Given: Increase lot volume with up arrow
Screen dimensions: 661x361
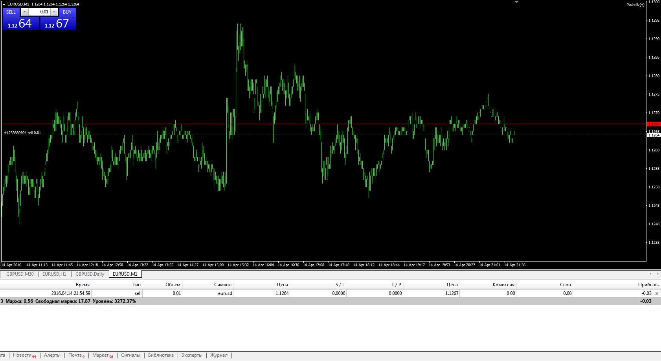Looking at the screenshot, I should click(54, 12).
